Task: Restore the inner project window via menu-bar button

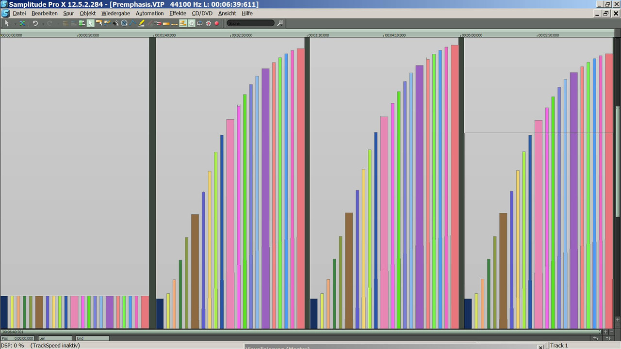Action: click(x=606, y=14)
